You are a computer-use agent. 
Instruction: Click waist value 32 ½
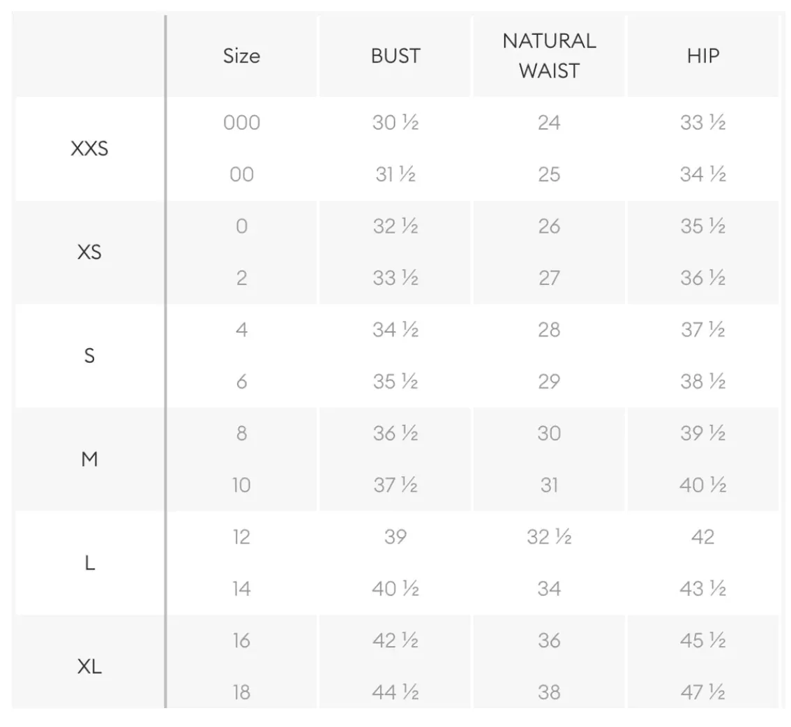tap(550, 537)
